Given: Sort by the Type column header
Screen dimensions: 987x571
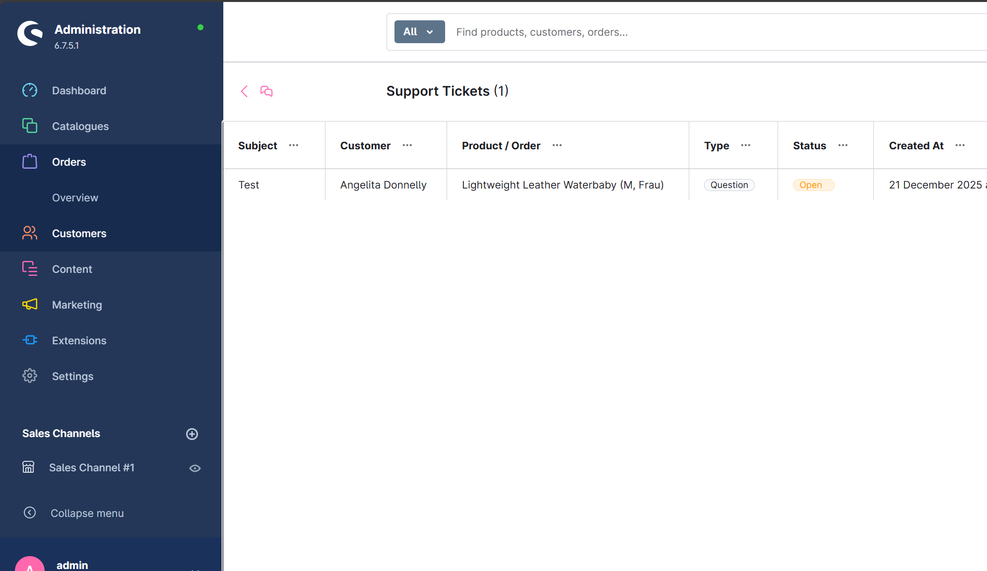Looking at the screenshot, I should coord(717,146).
